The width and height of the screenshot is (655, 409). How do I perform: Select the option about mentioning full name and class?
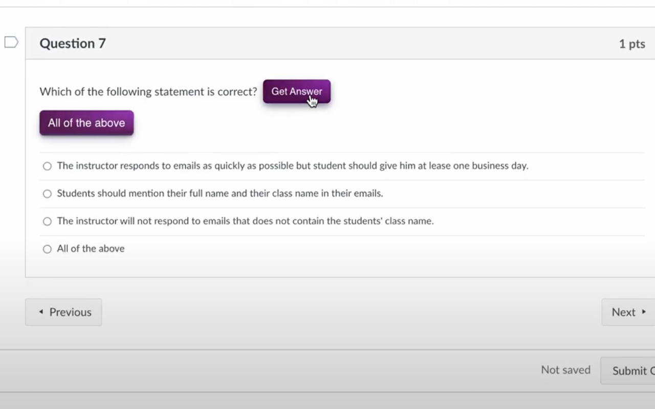(47, 193)
